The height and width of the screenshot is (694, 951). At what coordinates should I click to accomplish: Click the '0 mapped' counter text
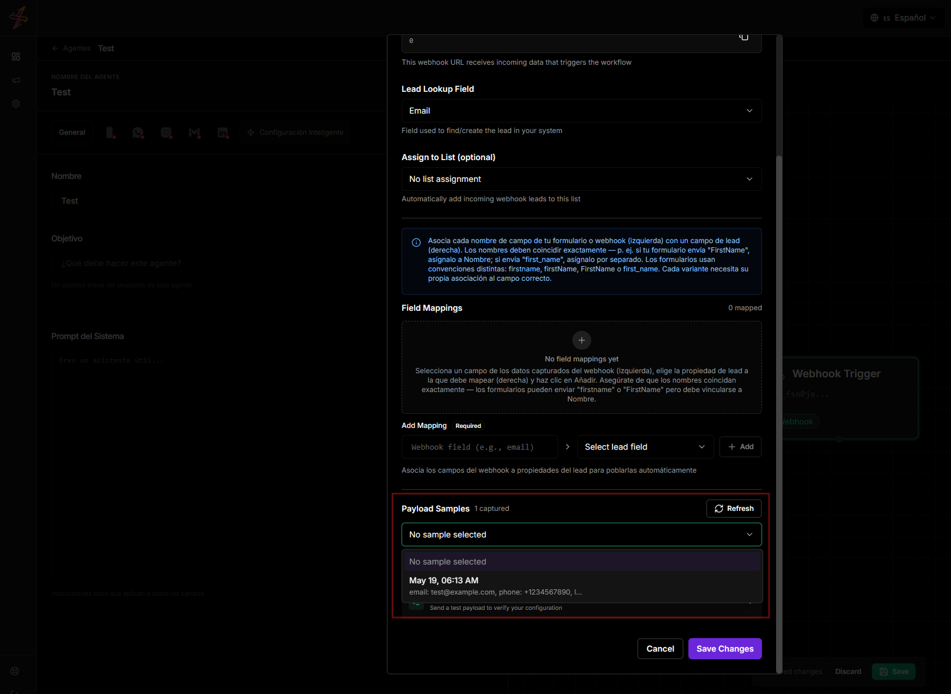(745, 308)
